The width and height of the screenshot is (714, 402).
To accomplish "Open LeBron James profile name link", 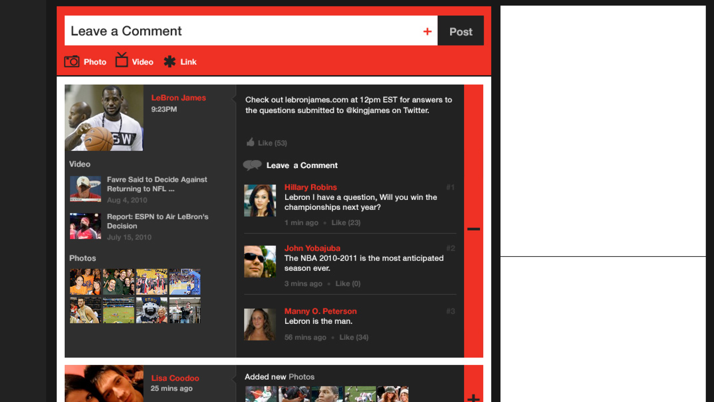I will click(178, 98).
